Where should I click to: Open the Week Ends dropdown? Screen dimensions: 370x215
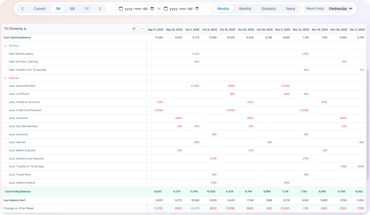pyautogui.click(x=340, y=9)
